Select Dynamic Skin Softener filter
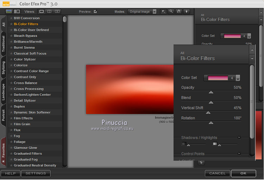Image resolution: width=264 pixels, height=180 pixels. pos(35,112)
